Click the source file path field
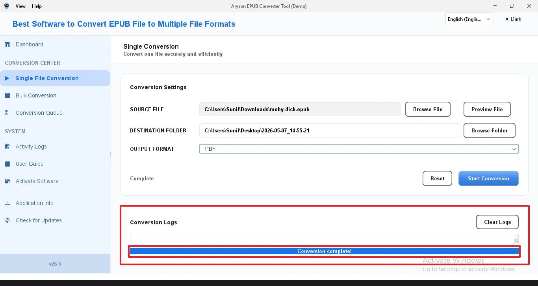The height and width of the screenshot is (286, 538). click(x=300, y=109)
